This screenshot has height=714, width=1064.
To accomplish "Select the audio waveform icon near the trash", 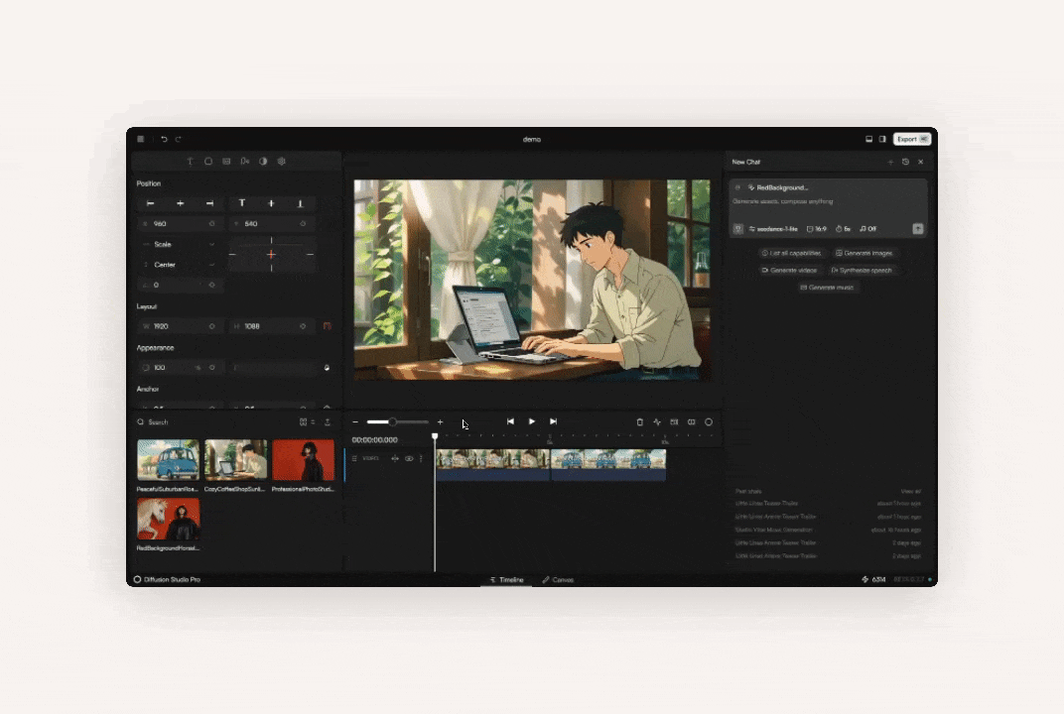I will point(657,421).
